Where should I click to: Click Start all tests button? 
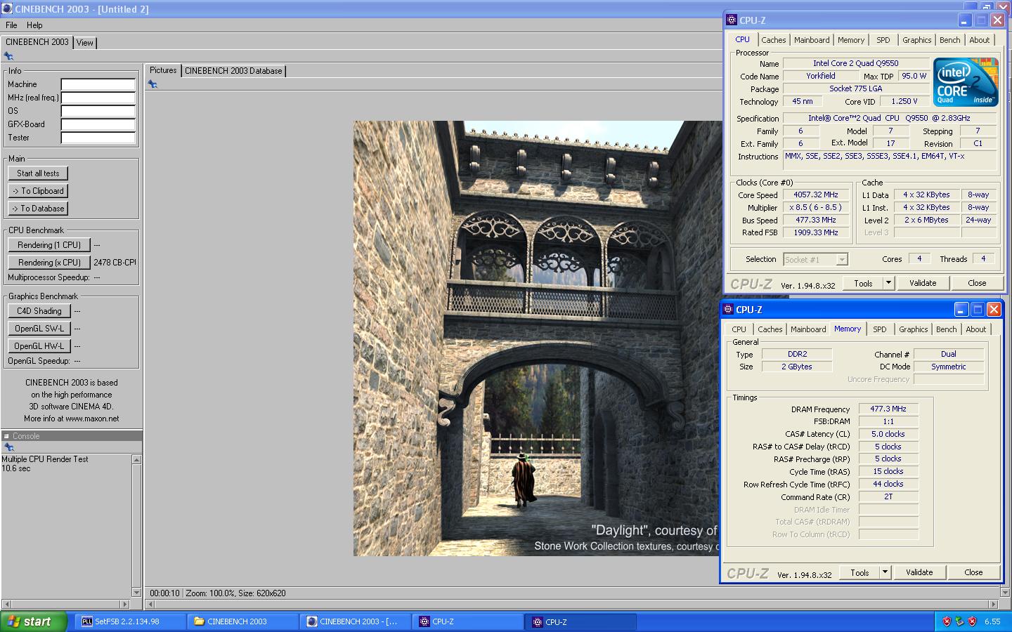(38, 173)
